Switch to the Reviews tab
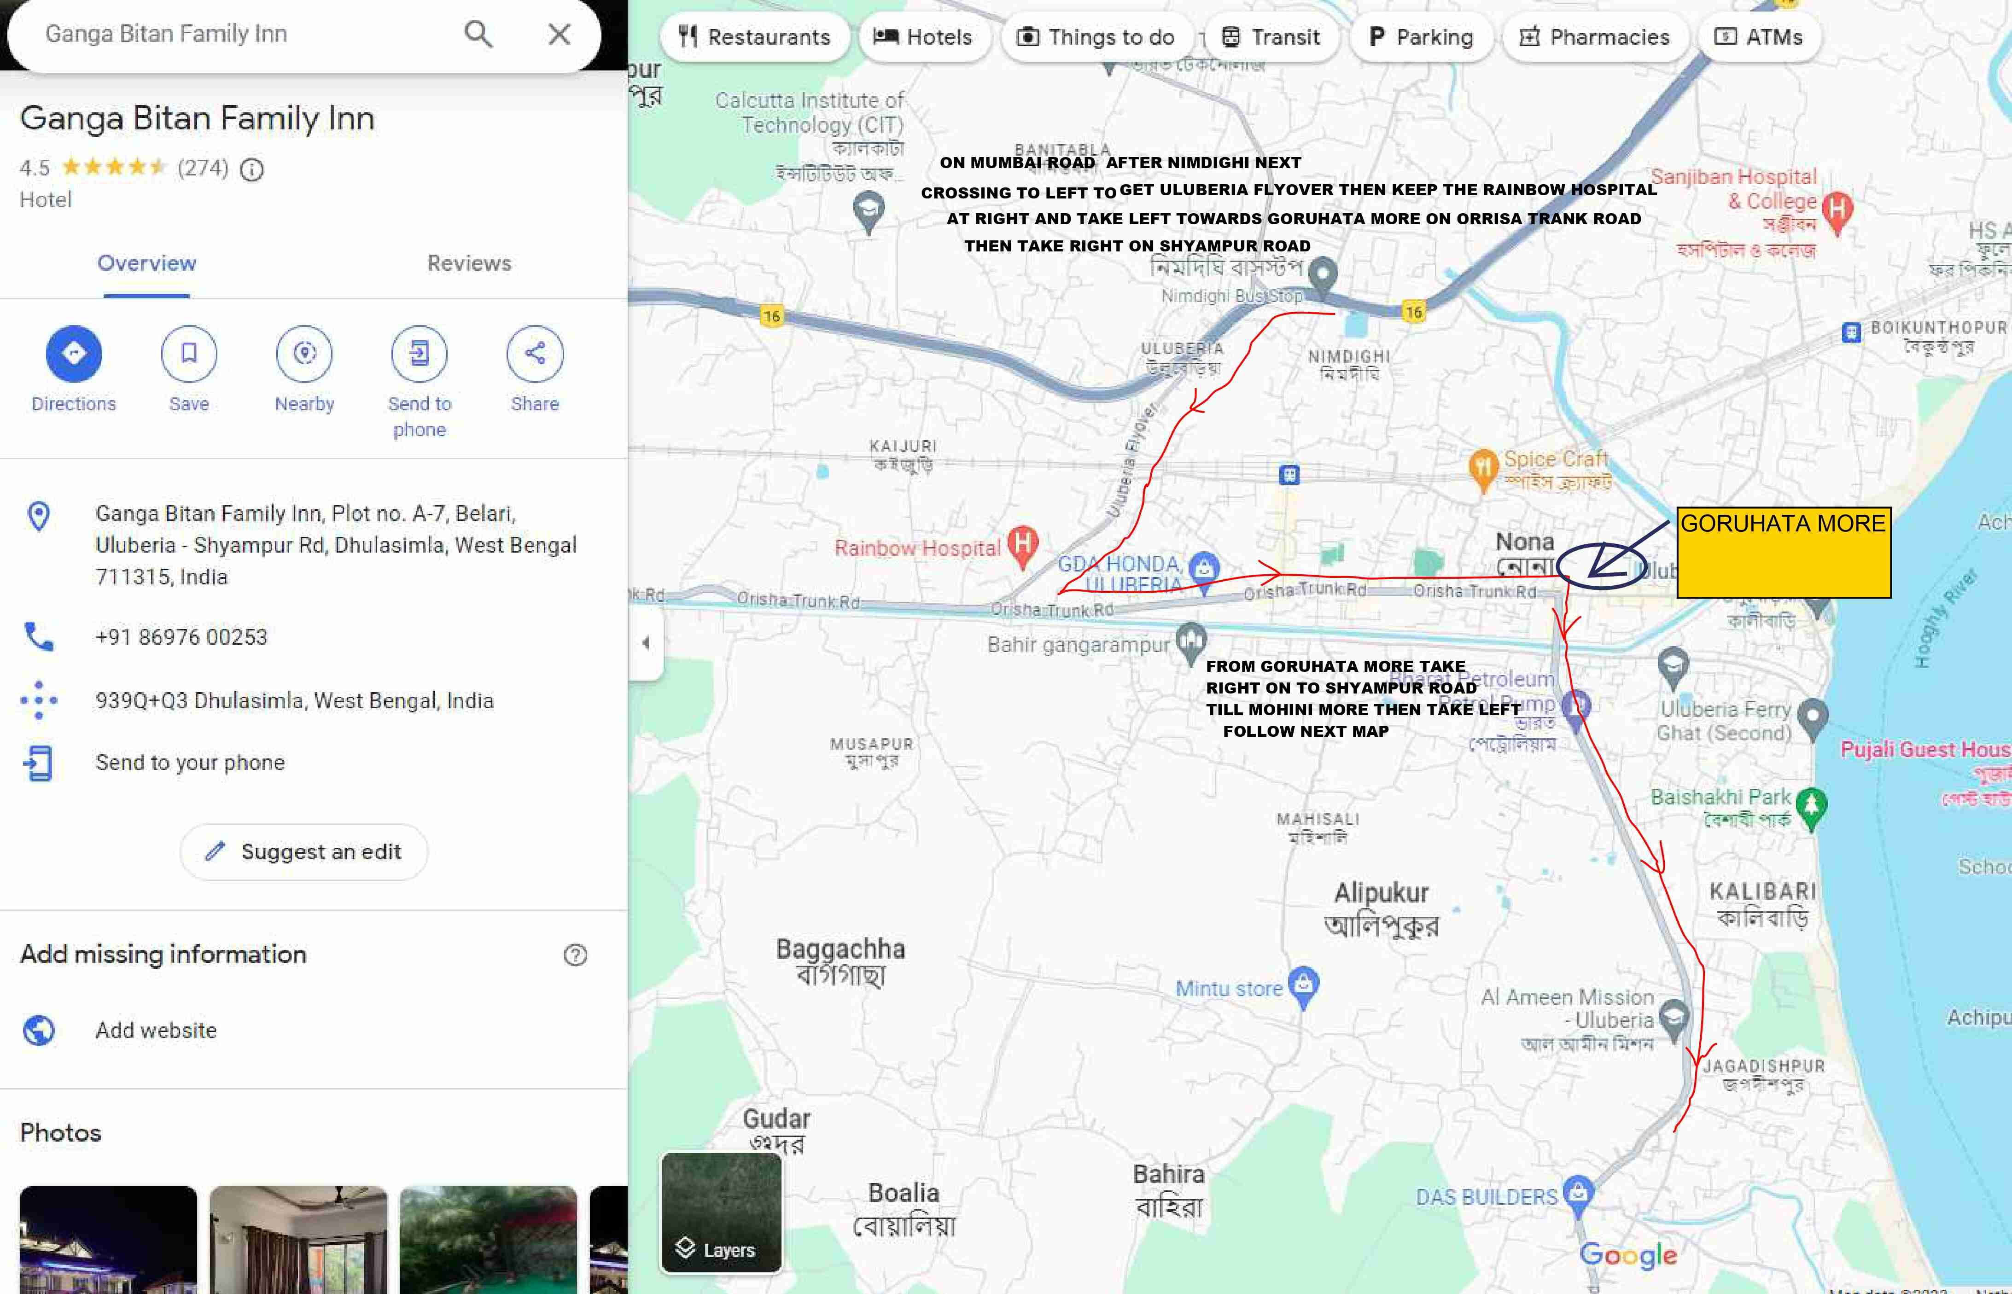Viewport: 2012px width, 1294px height. click(x=469, y=264)
